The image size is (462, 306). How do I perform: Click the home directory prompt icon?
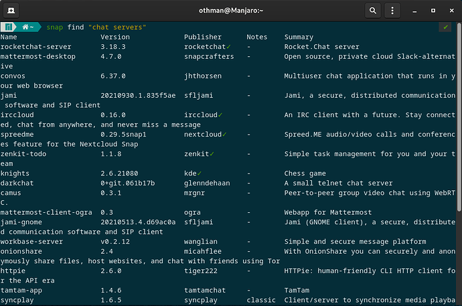pos(25,27)
